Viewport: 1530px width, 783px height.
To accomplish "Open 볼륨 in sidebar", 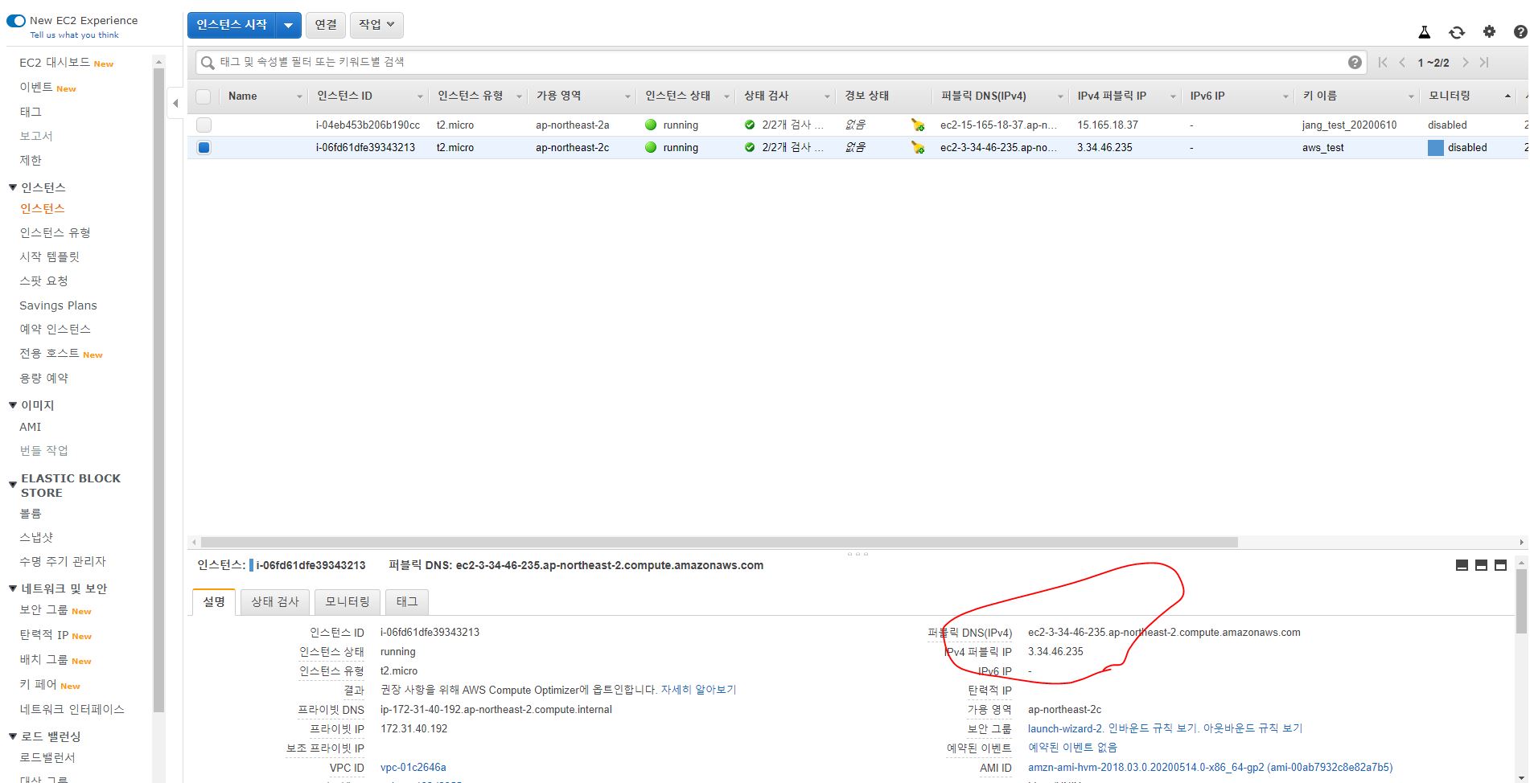I will coord(31,513).
